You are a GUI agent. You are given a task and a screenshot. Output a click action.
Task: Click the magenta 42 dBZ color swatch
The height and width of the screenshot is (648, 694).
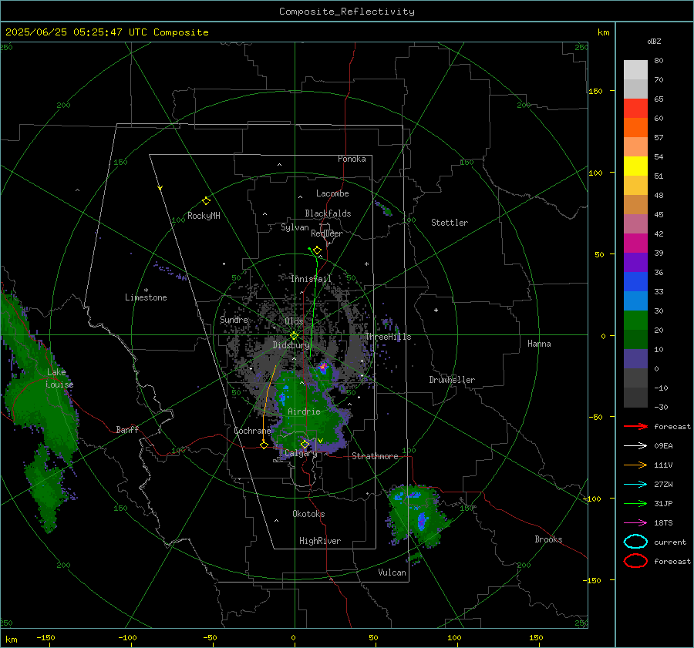point(635,243)
